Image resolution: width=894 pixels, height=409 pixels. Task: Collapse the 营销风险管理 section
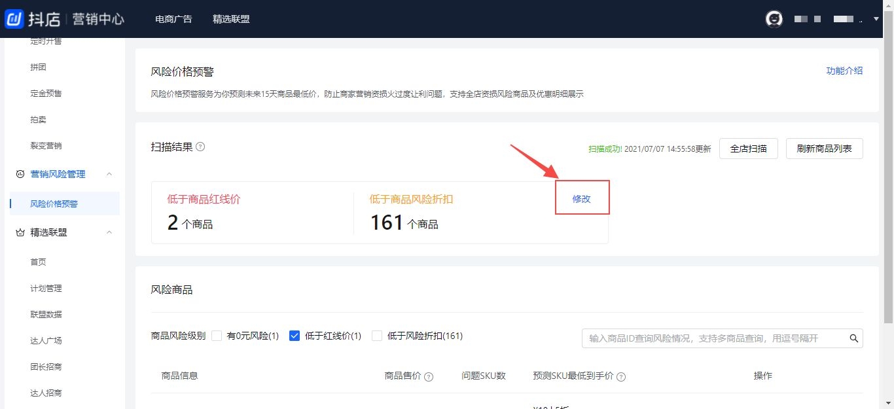click(x=109, y=174)
